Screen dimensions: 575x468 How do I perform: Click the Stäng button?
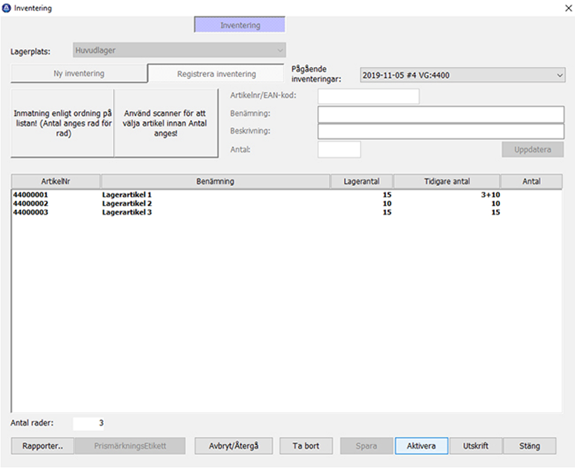pyautogui.click(x=530, y=446)
